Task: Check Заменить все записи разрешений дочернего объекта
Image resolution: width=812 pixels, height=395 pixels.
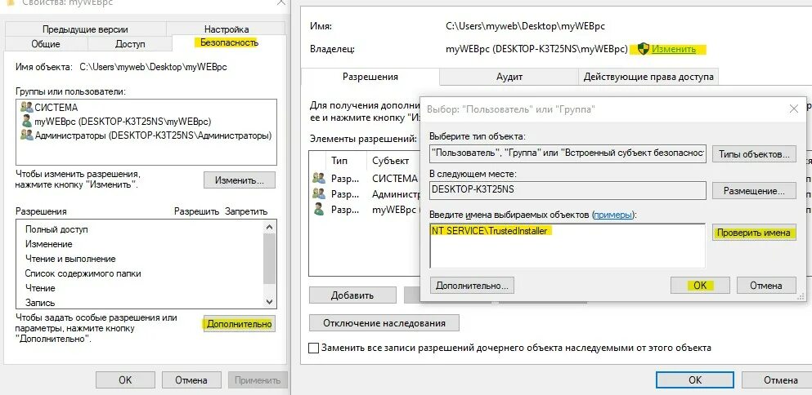Action: [x=313, y=348]
